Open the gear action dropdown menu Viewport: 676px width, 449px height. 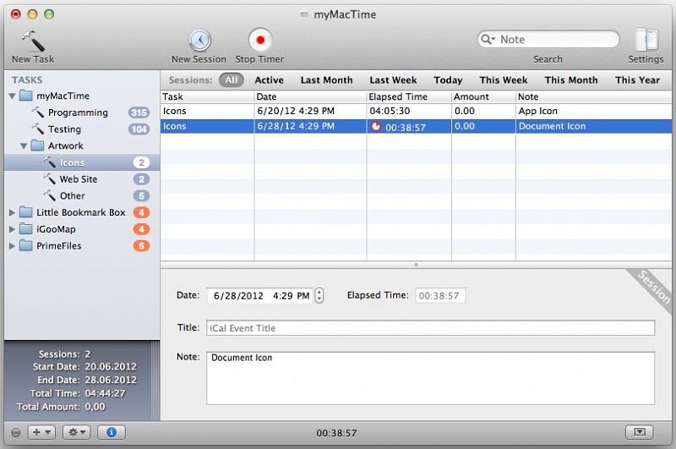[x=76, y=432]
